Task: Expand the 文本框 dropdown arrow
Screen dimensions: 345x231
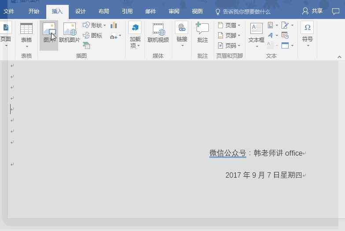Action: [x=257, y=47]
